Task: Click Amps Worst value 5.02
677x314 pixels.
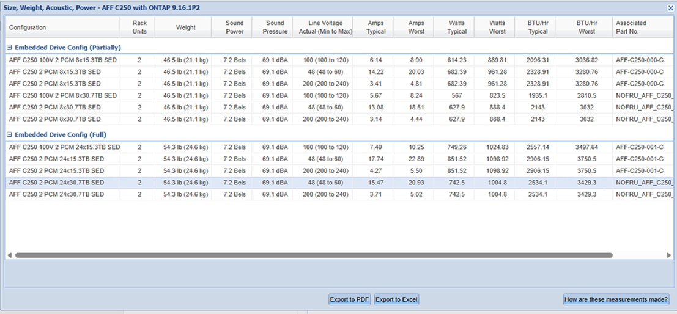Action: tap(416, 194)
